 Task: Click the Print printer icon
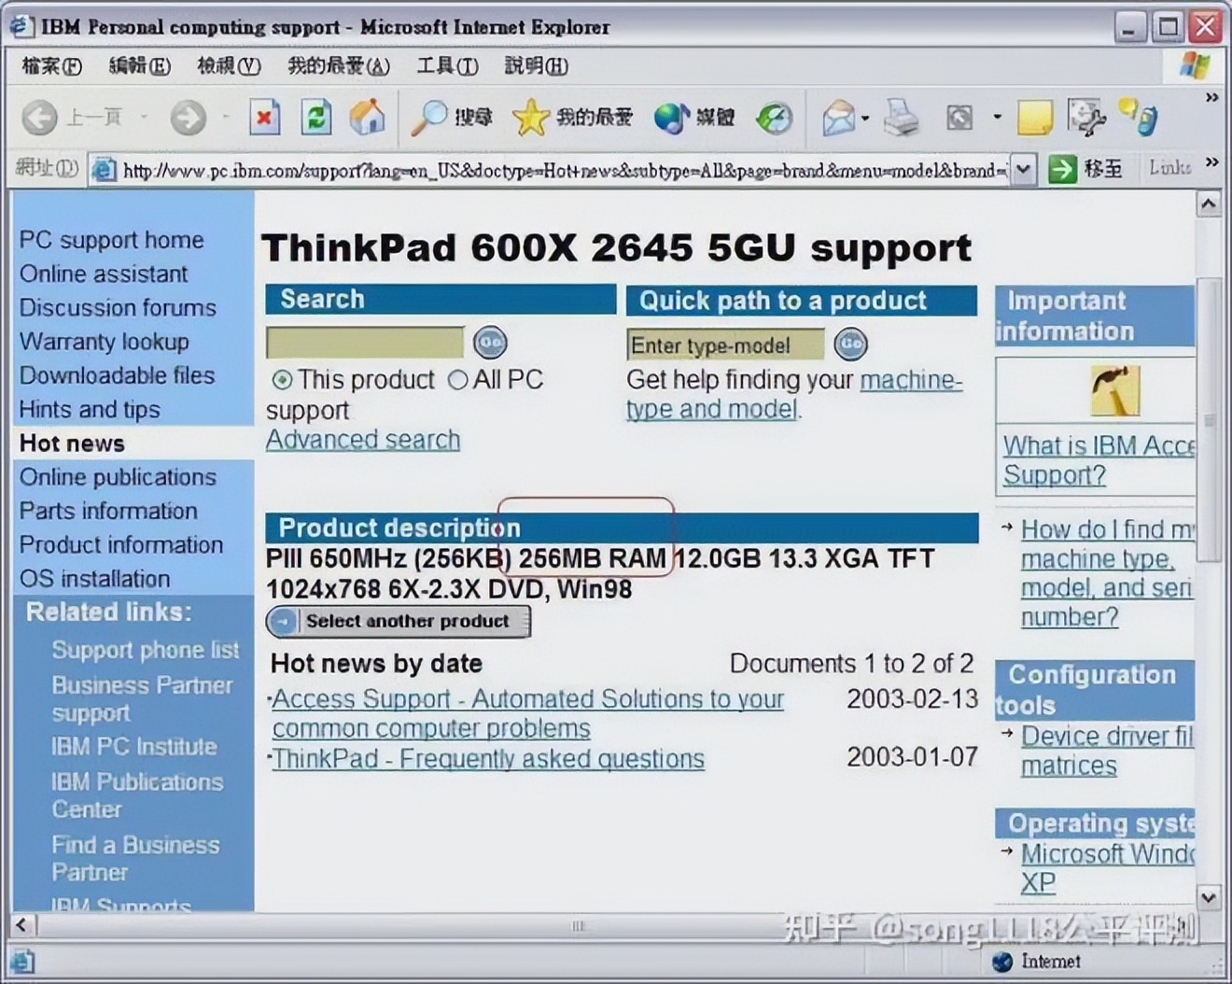pos(902,118)
